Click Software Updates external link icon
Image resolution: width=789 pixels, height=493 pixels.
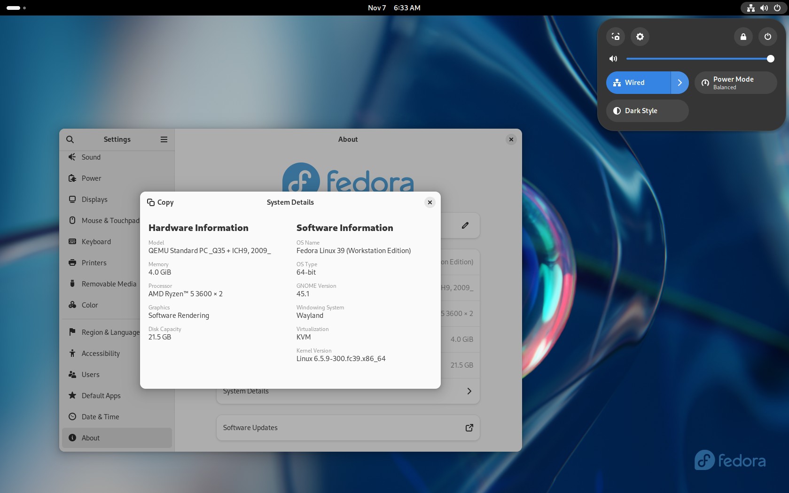pyautogui.click(x=469, y=428)
